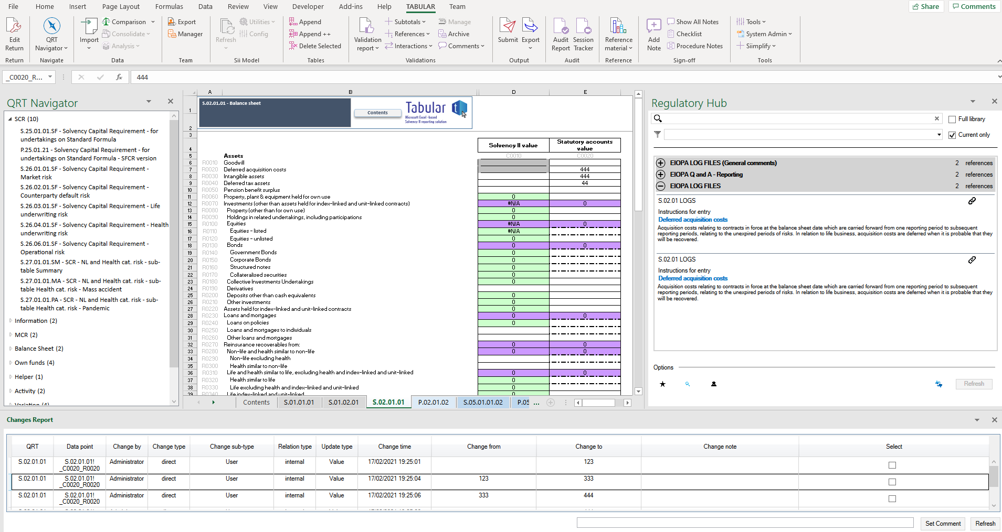This screenshot has height=532, width=1002.
Task: Click the Regulatory Hub search field
Action: point(798,119)
